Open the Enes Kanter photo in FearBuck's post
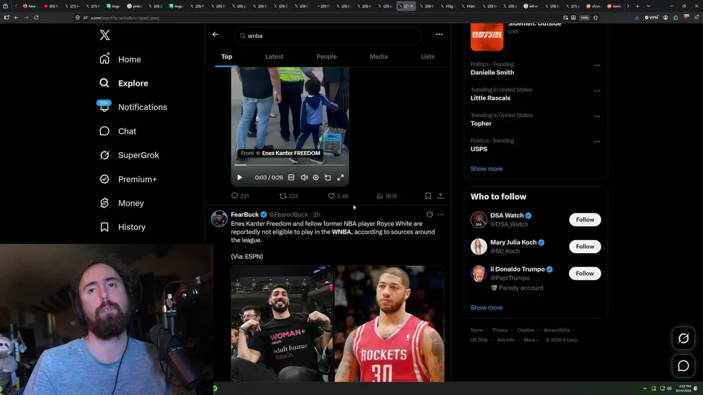 (x=282, y=324)
